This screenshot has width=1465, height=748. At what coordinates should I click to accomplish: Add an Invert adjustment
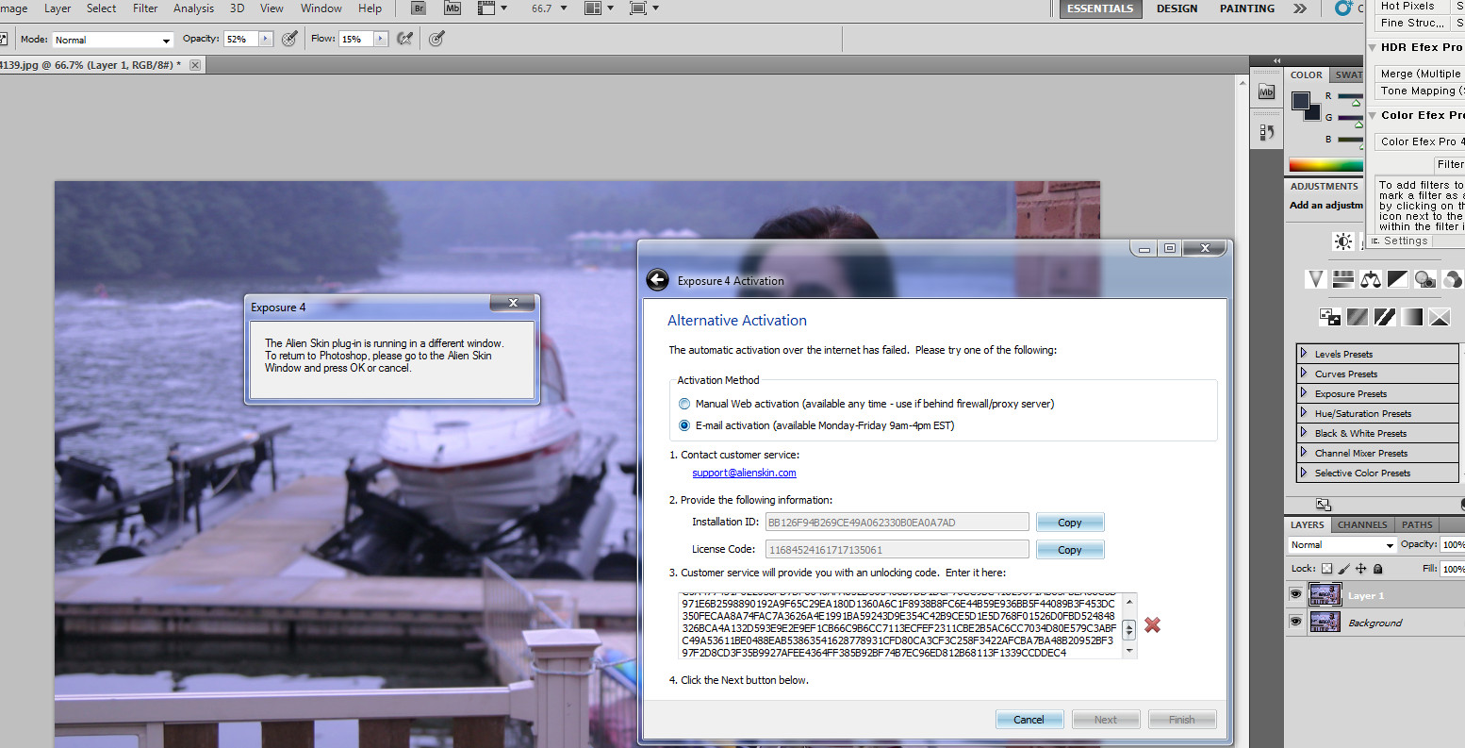[1330, 316]
